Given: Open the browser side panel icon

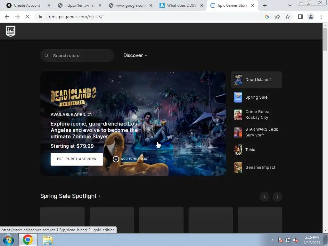Looking at the screenshot, I should (300, 17).
